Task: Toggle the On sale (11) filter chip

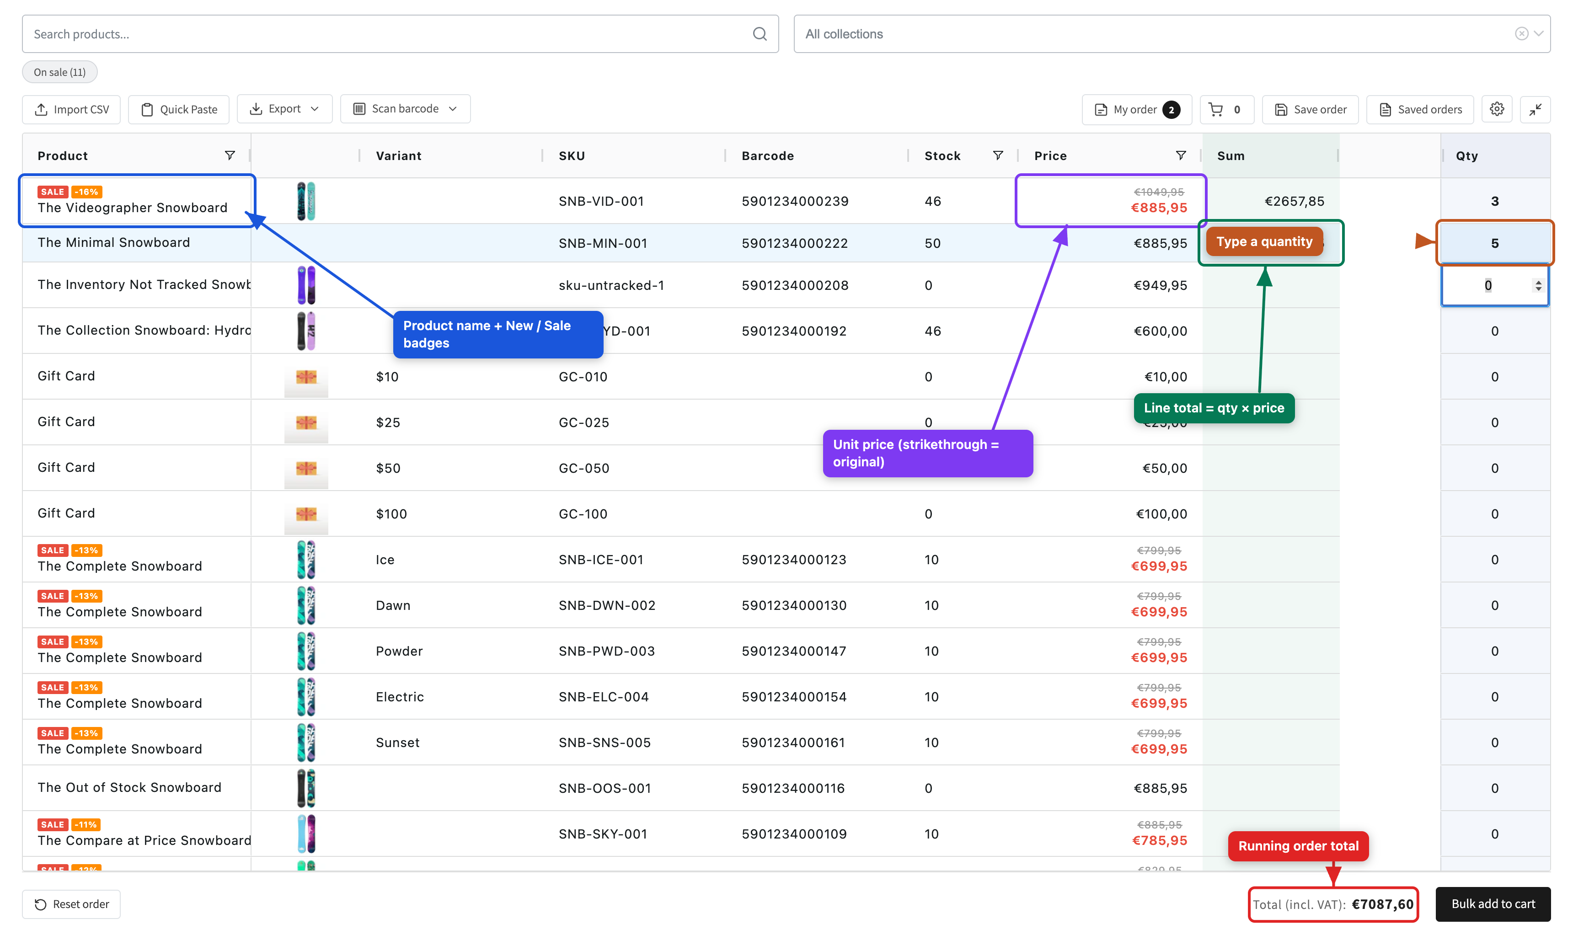Action: click(x=59, y=72)
